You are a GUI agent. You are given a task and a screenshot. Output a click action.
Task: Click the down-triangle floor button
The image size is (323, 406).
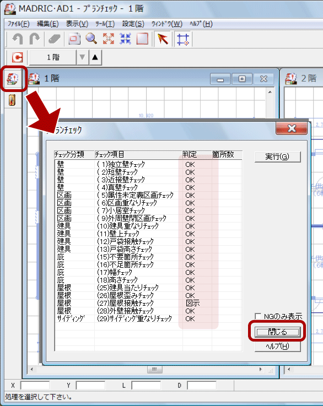tap(82, 57)
